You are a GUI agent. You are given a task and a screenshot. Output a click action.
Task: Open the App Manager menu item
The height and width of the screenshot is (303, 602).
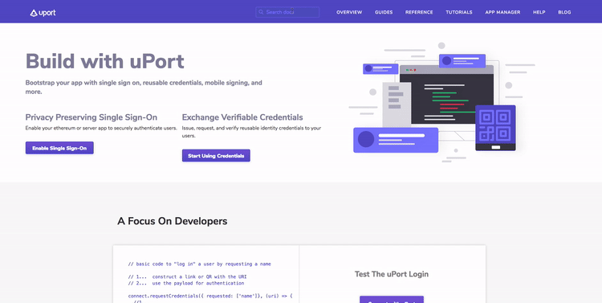coord(502,12)
